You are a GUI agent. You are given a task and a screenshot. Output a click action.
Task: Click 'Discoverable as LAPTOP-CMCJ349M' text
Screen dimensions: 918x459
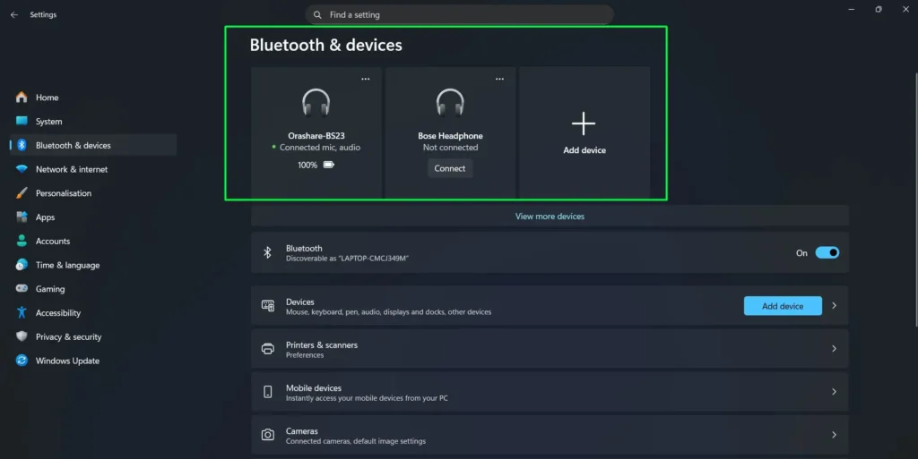[x=347, y=258]
